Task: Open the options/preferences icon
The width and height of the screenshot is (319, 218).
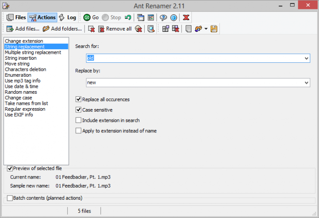Action: [151, 18]
